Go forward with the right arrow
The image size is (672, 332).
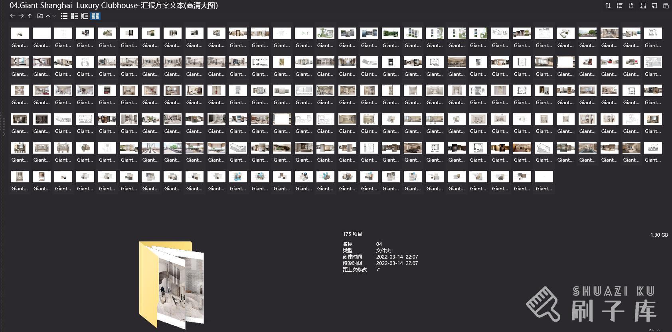click(x=21, y=16)
